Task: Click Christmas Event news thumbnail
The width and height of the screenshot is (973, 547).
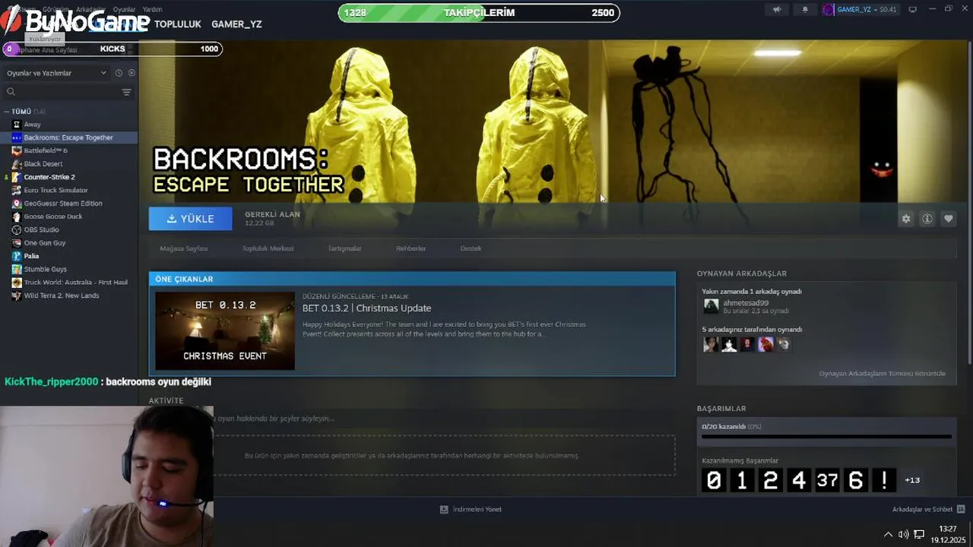Action: (x=225, y=330)
